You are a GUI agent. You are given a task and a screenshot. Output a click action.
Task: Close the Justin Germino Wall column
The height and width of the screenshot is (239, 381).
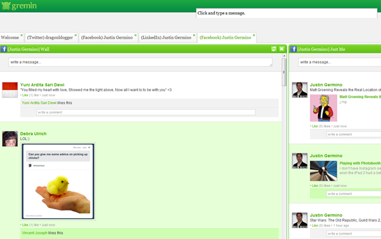click(x=281, y=49)
